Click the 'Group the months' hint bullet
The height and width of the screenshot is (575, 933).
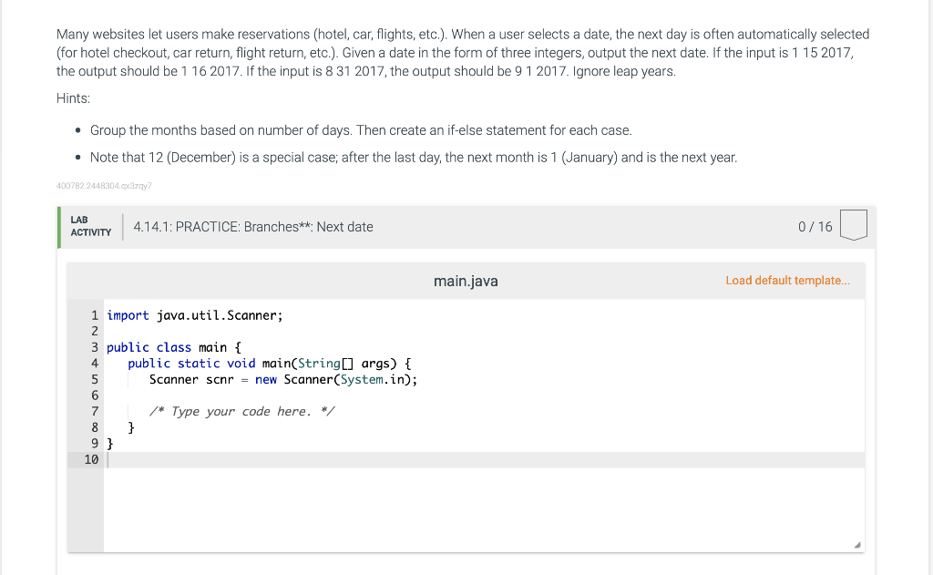(x=361, y=130)
